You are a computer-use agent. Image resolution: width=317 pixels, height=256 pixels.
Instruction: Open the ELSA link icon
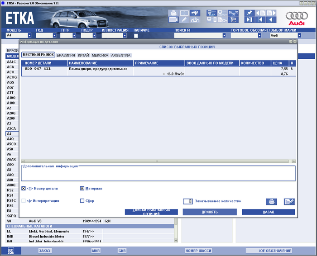click(x=211, y=13)
